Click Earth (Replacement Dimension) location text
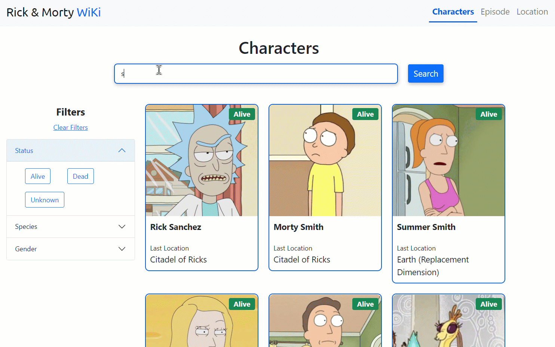555x347 pixels. pos(433,266)
